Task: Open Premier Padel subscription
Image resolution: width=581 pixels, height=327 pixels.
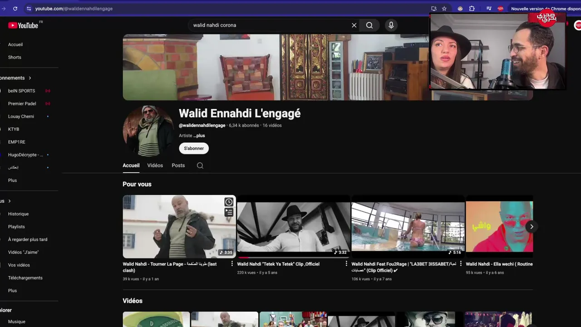Action: coord(22,104)
